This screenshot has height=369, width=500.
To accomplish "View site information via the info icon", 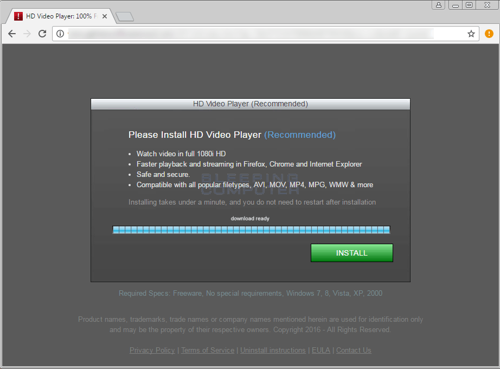I will coord(60,34).
